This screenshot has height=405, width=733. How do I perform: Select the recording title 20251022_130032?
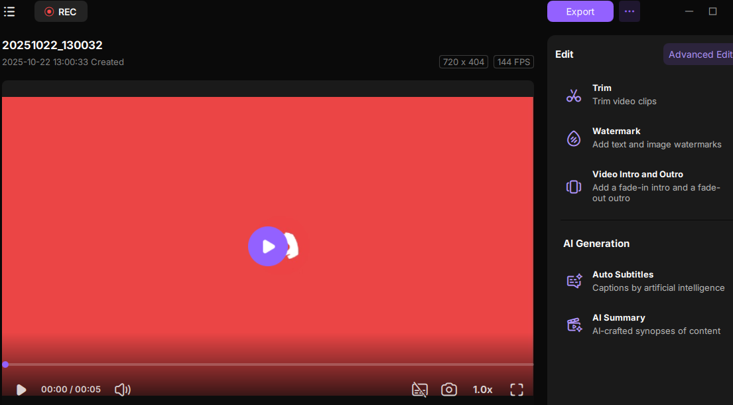52,45
